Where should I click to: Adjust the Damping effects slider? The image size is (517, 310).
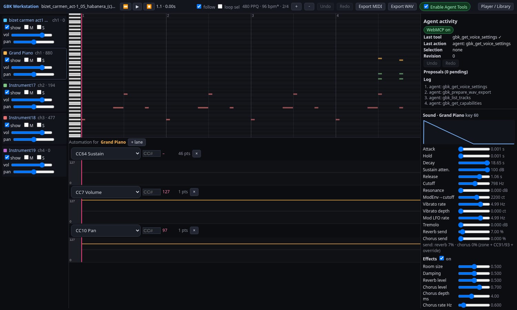[474, 273]
